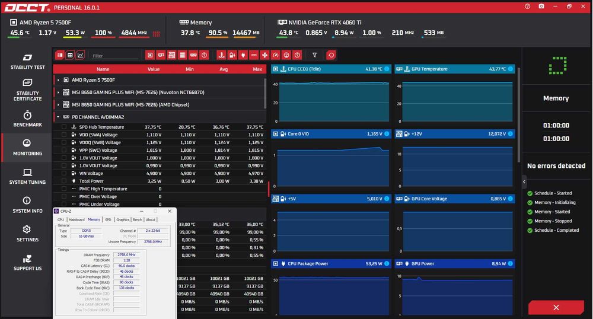Toggle GPU sensor source filter
The image size is (593, 319).
(161, 55)
